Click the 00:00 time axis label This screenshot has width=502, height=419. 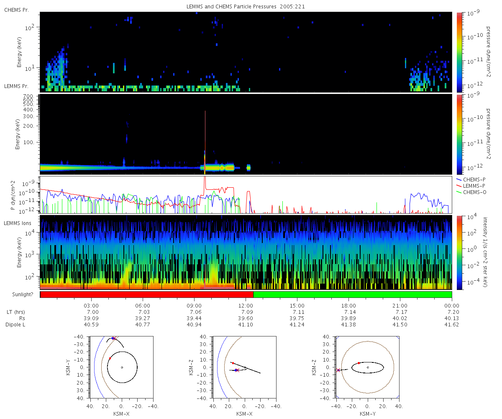pyautogui.click(x=452, y=306)
